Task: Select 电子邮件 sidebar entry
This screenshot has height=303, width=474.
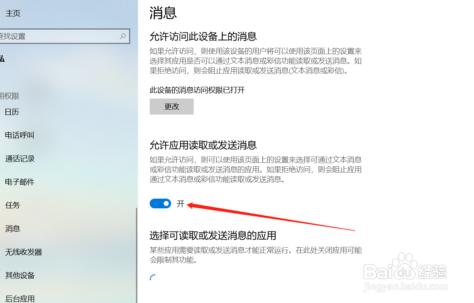Action: click(x=20, y=182)
